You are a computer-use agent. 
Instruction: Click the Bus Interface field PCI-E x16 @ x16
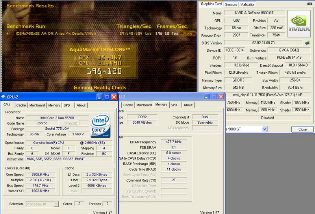[x=289, y=58]
